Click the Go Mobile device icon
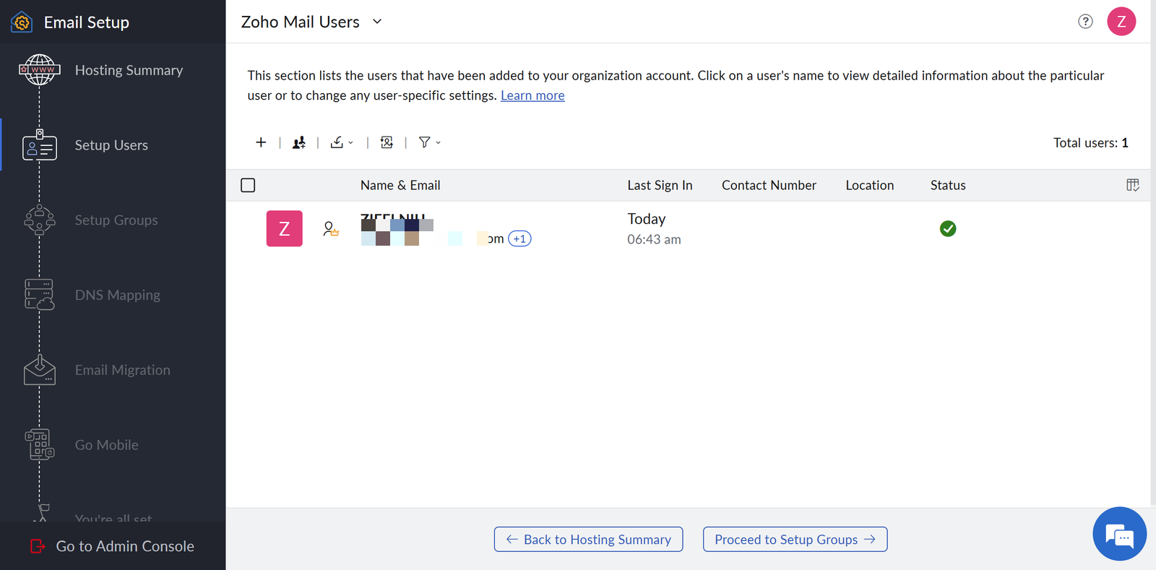Viewport: 1156px width, 570px height. click(x=40, y=444)
